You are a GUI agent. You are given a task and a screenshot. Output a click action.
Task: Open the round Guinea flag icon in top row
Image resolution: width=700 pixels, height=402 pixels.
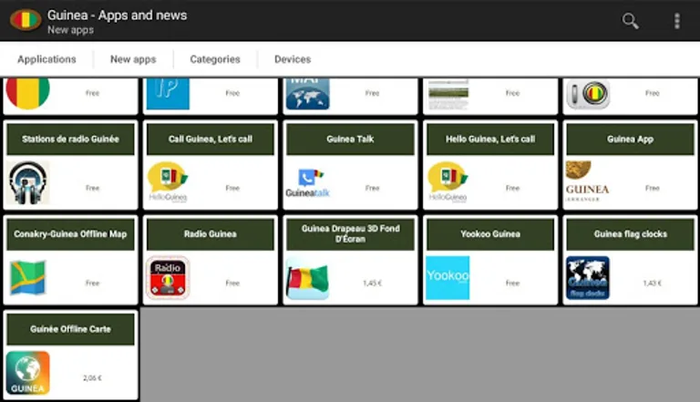27,93
